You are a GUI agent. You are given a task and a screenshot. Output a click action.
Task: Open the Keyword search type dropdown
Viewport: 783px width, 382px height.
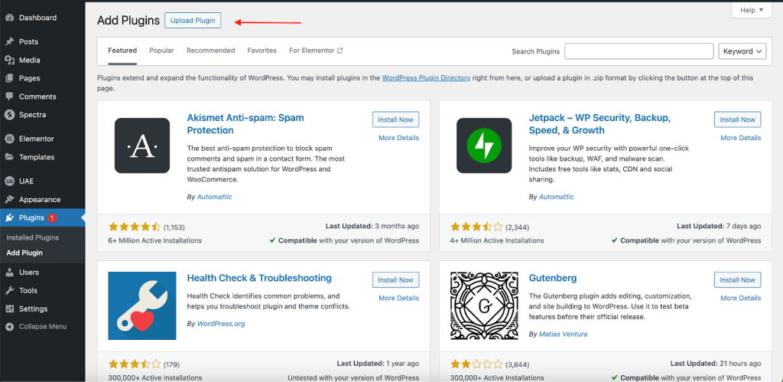tap(742, 51)
